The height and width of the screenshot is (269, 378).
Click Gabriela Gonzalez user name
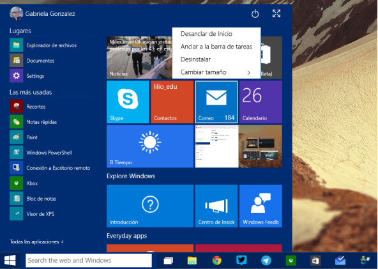point(50,14)
